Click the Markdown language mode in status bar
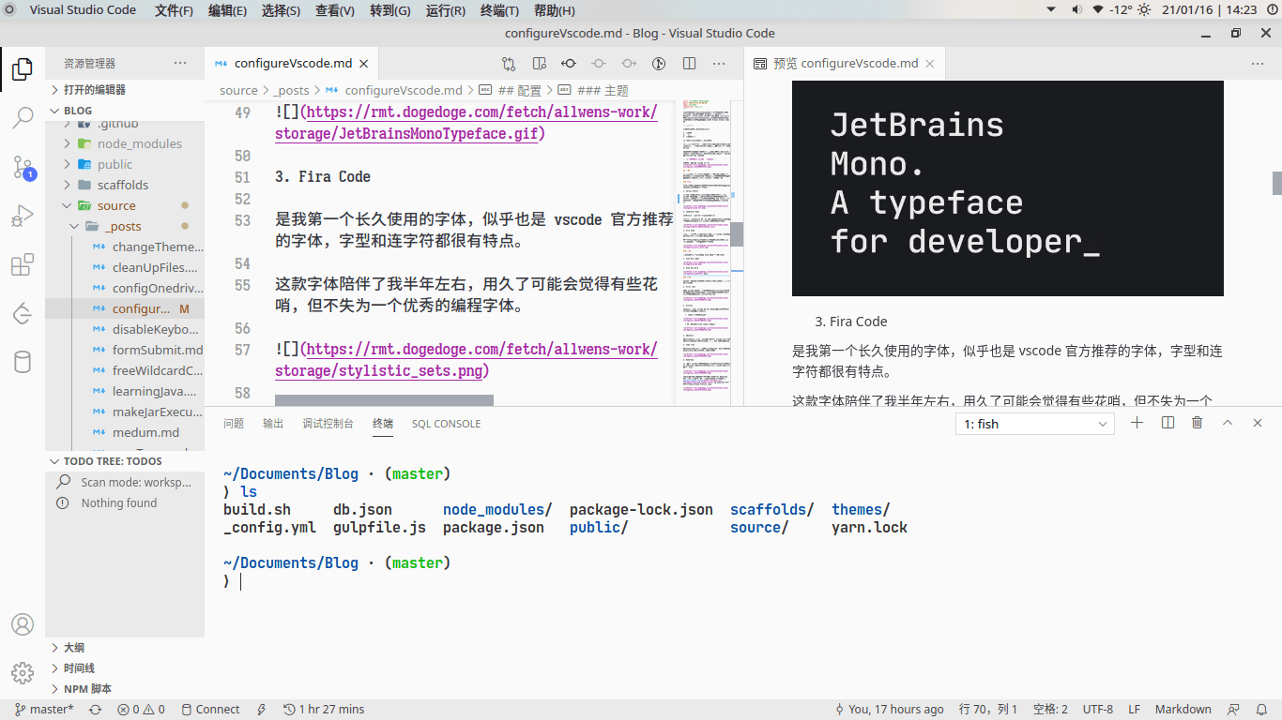Screen dimensions: 1282x720 (1183, 710)
